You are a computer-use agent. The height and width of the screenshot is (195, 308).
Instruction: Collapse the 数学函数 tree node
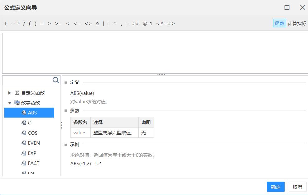pyautogui.click(x=9, y=102)
